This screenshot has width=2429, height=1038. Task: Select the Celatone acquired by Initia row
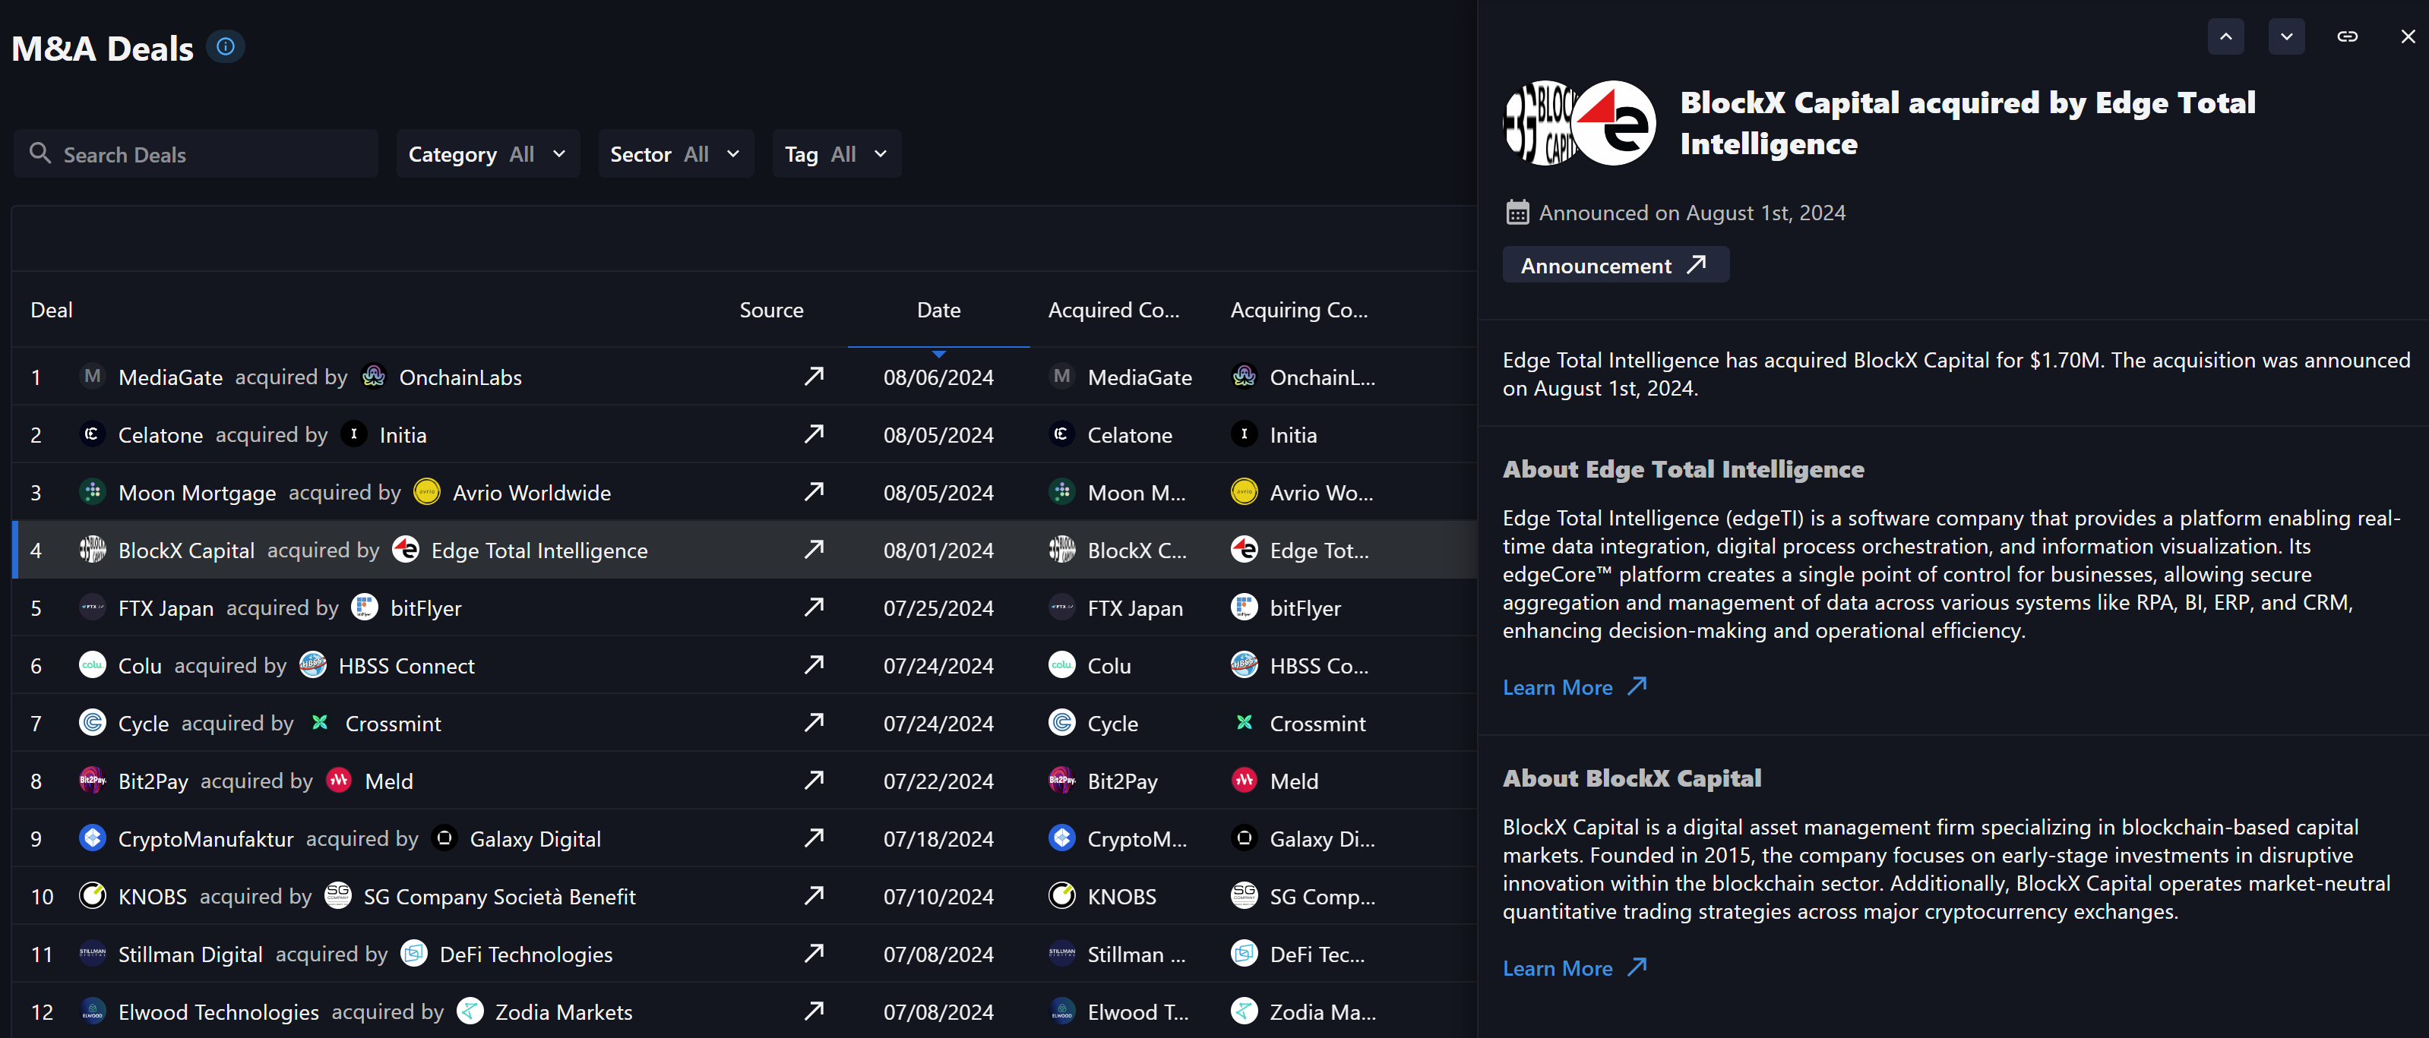coord(744,434)
